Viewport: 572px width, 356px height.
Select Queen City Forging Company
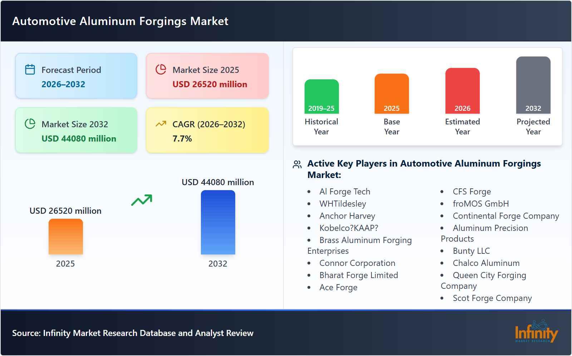pyautogui.click(x=483, y=280)
